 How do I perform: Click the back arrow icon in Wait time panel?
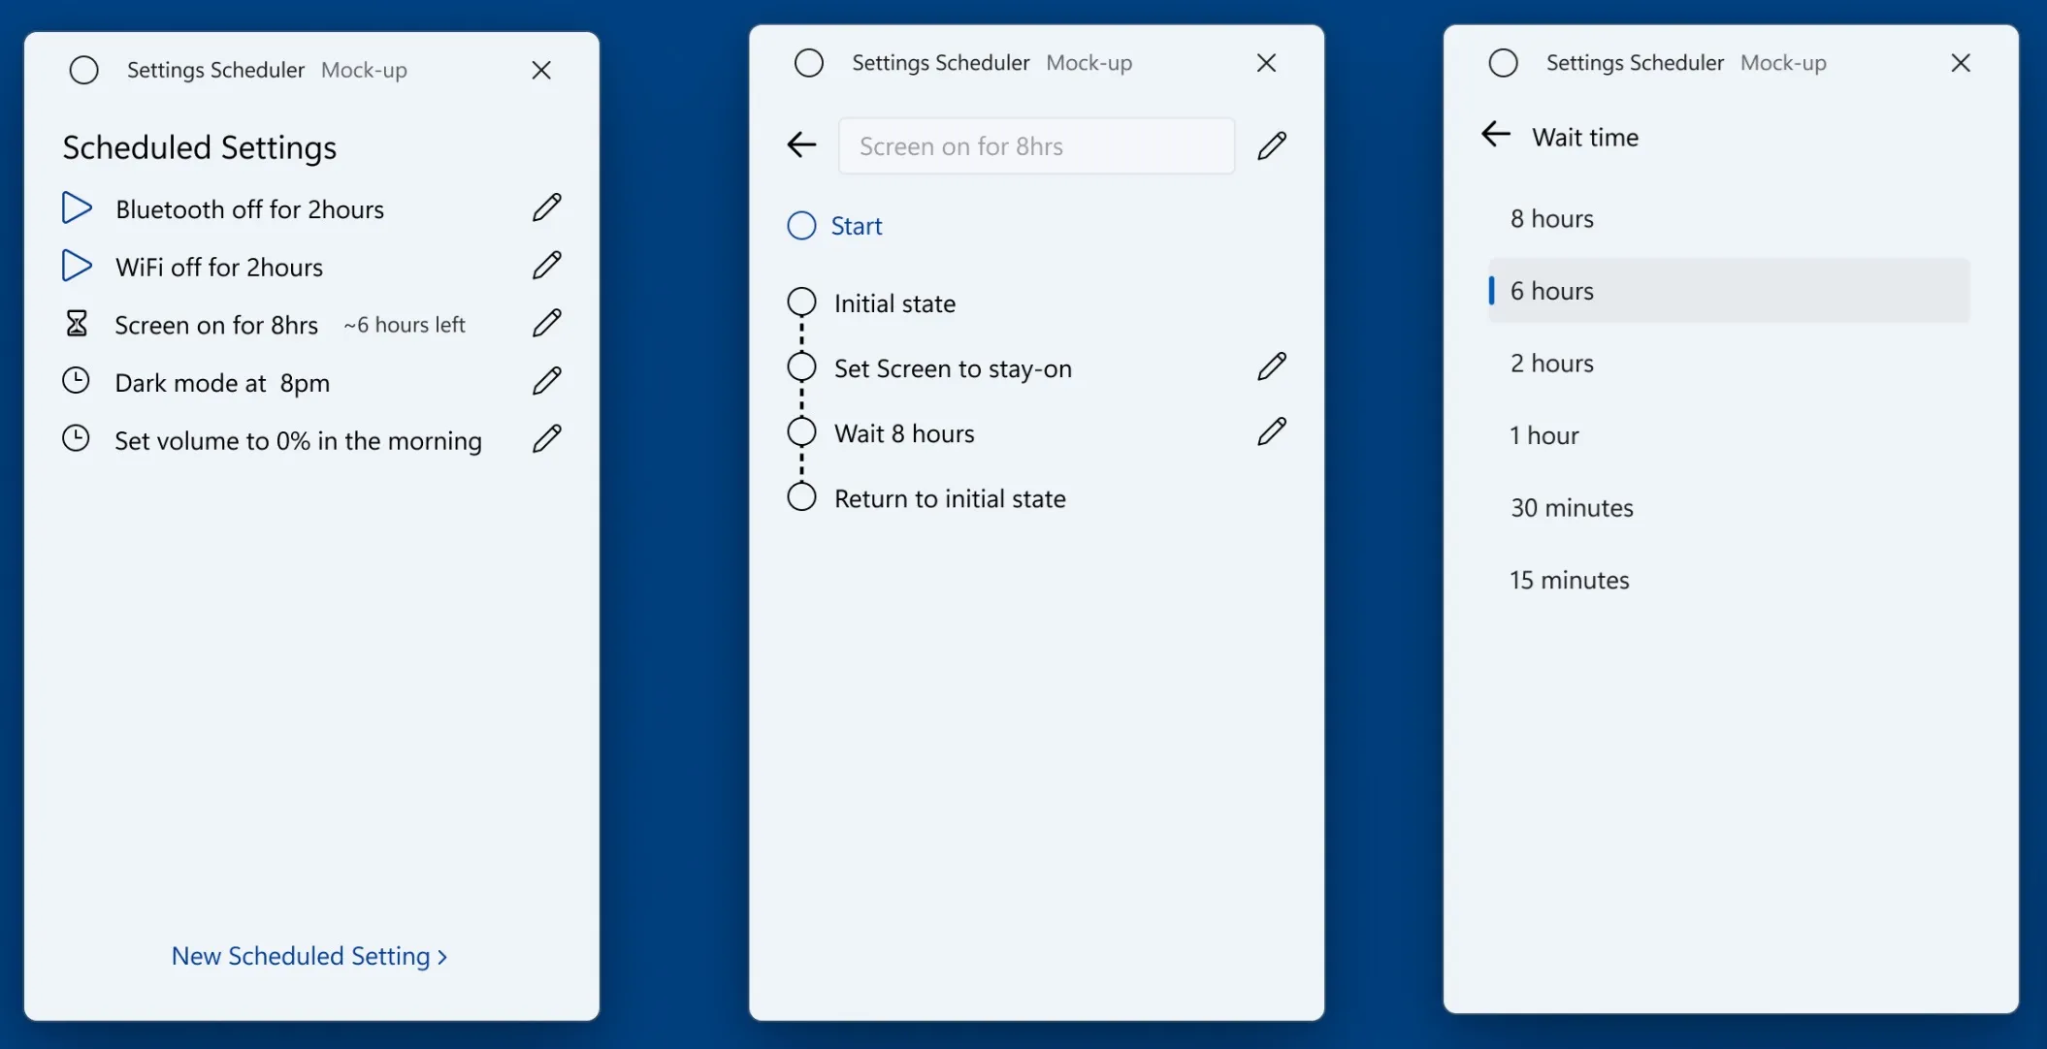[x=1495, y=137]
